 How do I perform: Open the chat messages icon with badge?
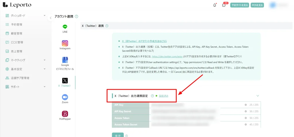click(224, 5)
